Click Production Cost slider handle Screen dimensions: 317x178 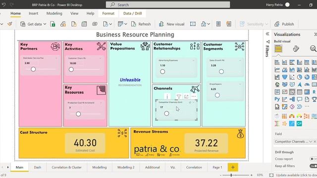pyautogui.click(x=78, y=114)
